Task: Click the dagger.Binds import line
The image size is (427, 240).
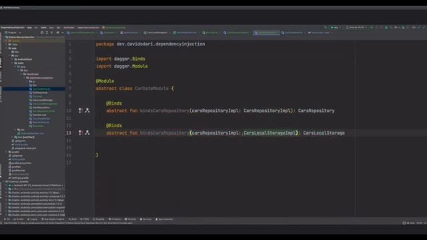Action: pos(121,59)
